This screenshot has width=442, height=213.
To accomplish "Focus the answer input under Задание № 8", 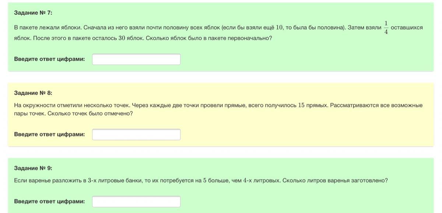I will coord(136,135).
